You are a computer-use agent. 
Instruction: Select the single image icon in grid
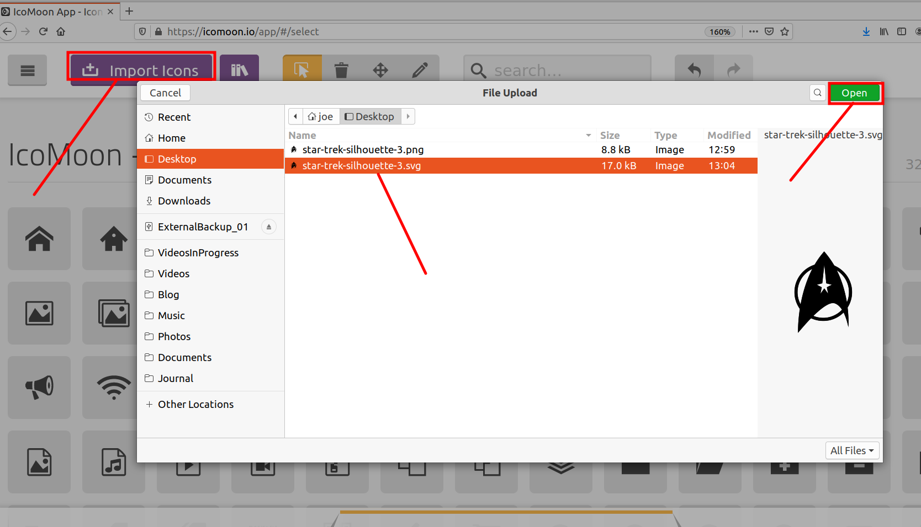[x=39, y=313]
